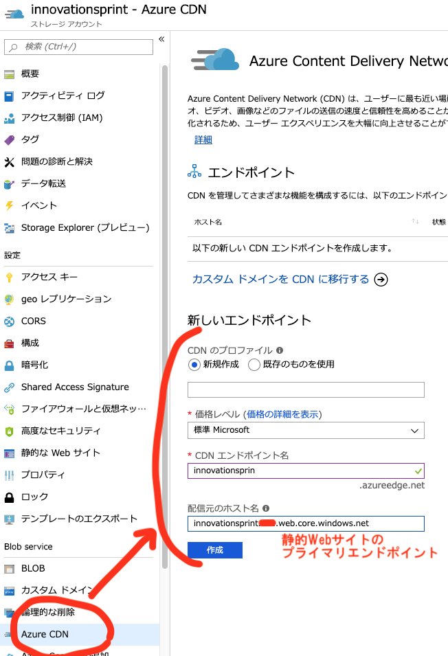Click the ファイアウォールと仮想ネットワーク icon
Viewport: 448px width, 656px height.
(x=9, y=409)
